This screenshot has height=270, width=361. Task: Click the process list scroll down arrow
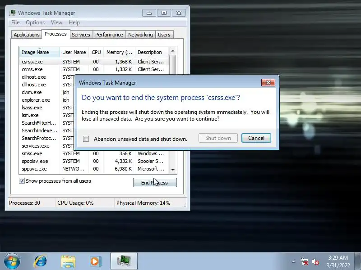pos(173,170)
